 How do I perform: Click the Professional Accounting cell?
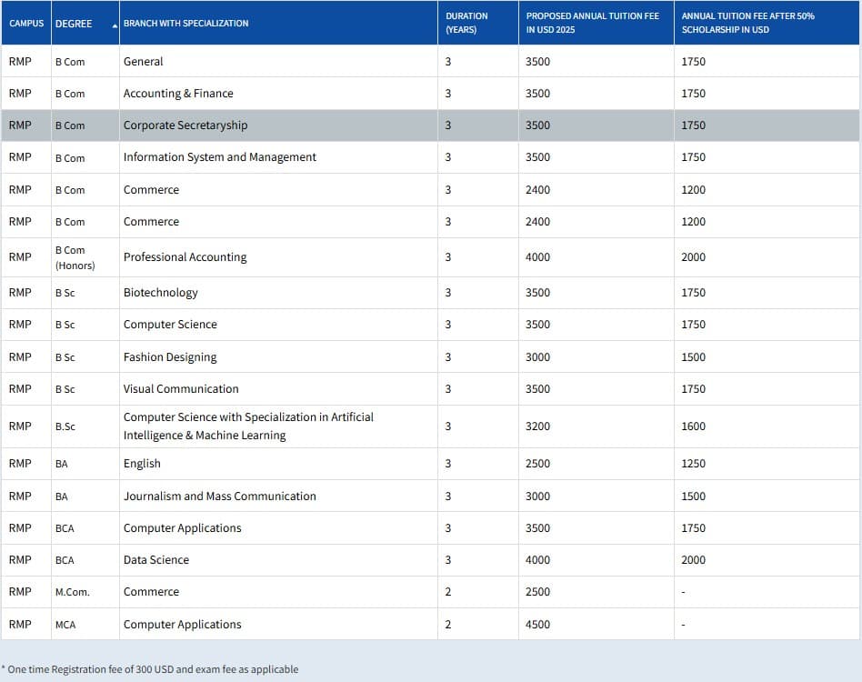pos(185,257)
